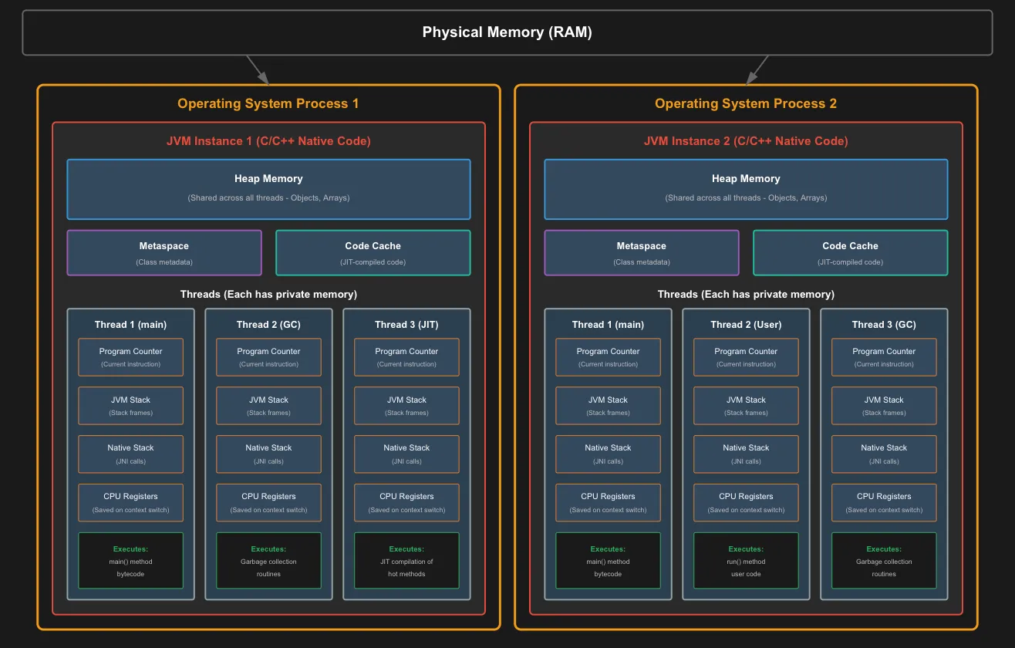Select Heap Memory box in JVM Instance 2
1015x648 pixels.
click(x=746, y=189)
